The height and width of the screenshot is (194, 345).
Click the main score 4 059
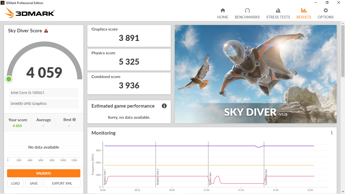click(x=44, y=73)
